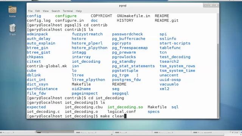Viewport: 242px width, 136px height.
Task: Click 'start-scripts' directory name
Action: click(x=175, y=43)
